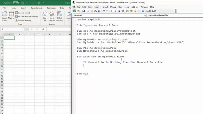Viewport: 203px width, 114px height.
Task: Open the VBA Add-Ins menu
Action: click(x=135, y=7)
